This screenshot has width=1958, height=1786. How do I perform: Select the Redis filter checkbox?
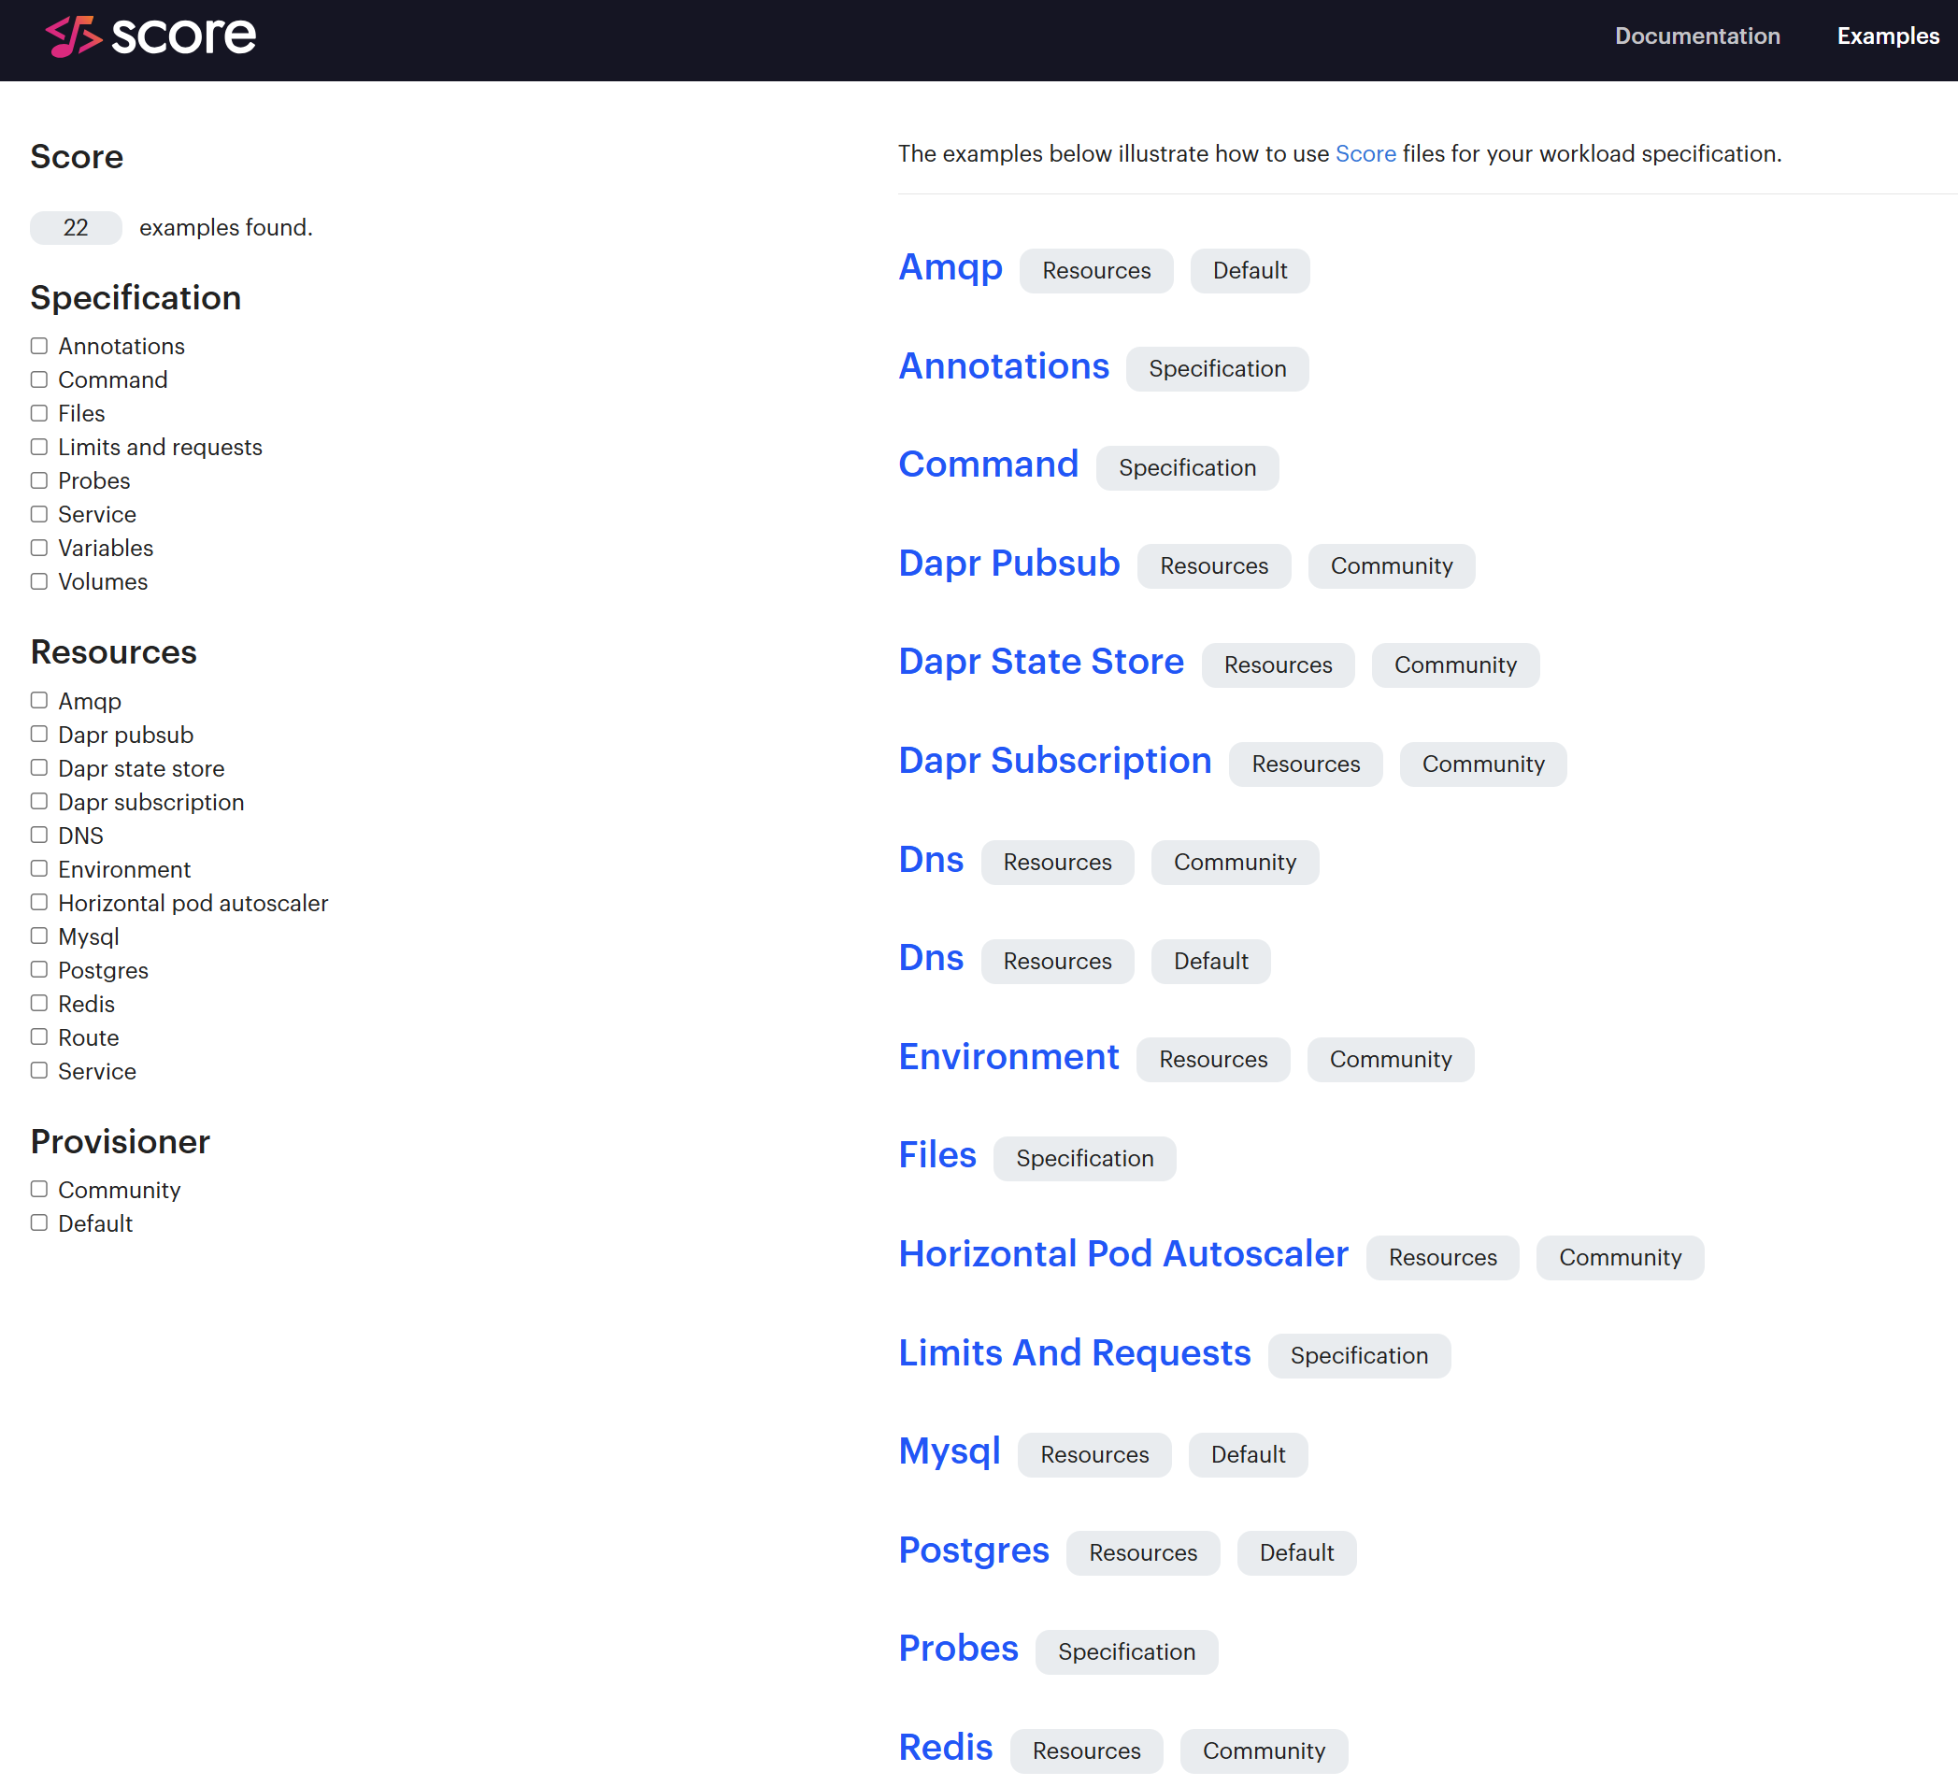click(x=39, y=1003)
